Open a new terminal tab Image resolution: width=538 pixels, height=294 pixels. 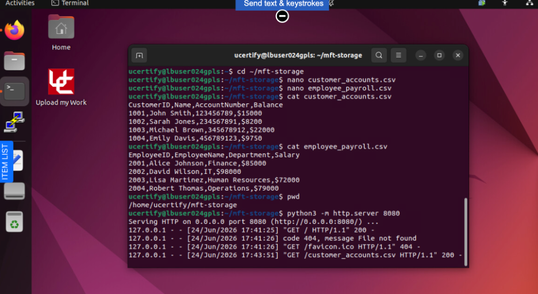139,56
